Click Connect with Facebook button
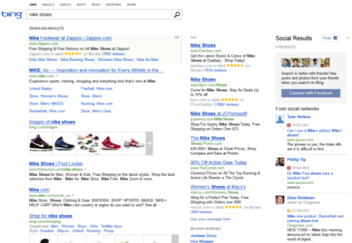352x243 pixels. tap(311, 93)
